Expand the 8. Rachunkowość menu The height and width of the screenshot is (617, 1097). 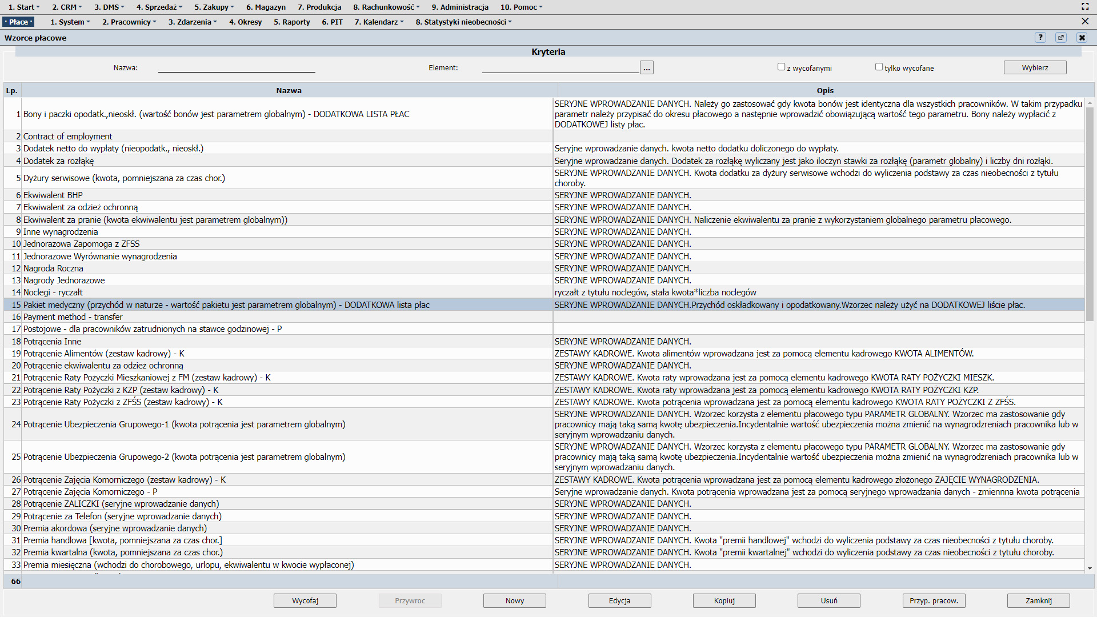point(386,7)
